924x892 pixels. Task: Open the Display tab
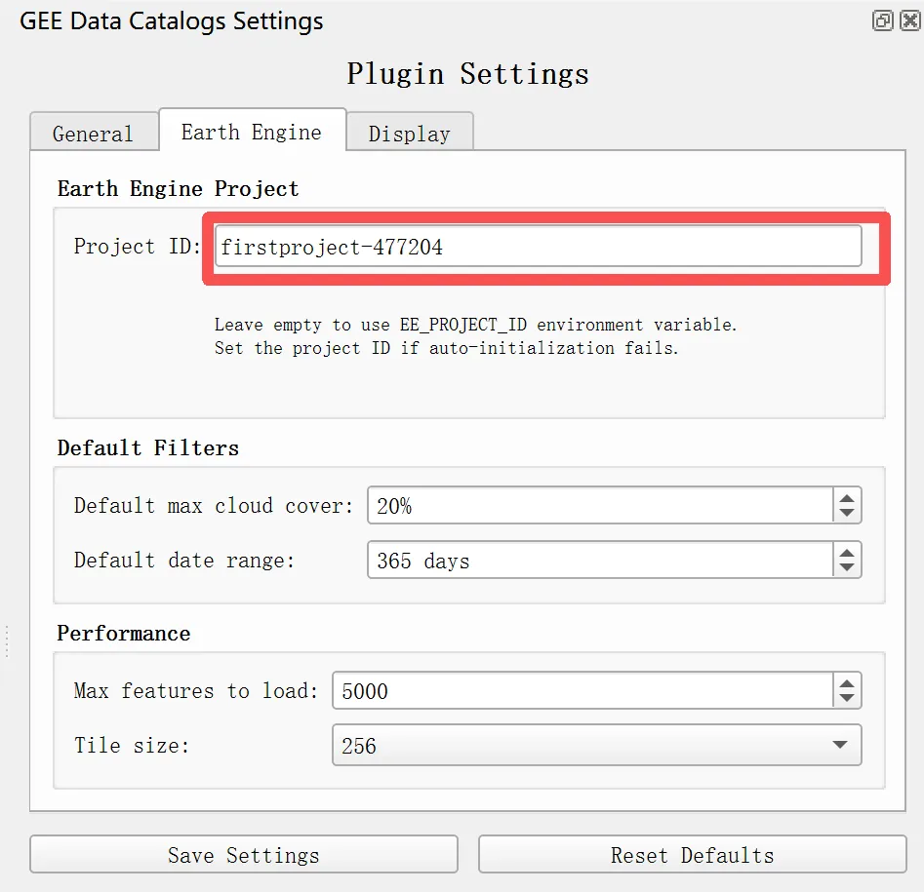click(409, 134)
